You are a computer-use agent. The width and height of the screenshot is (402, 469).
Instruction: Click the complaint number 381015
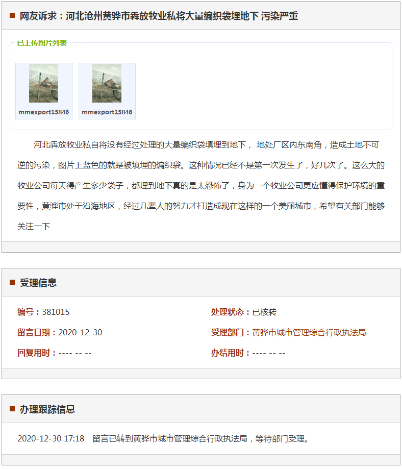pyautogui.click(x=56, y=312)
